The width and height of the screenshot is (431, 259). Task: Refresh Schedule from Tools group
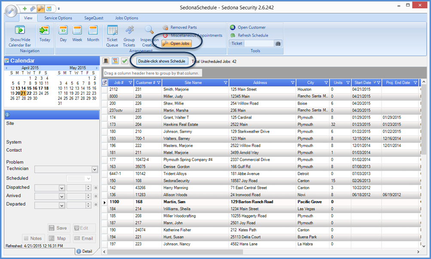coord(249,36)
